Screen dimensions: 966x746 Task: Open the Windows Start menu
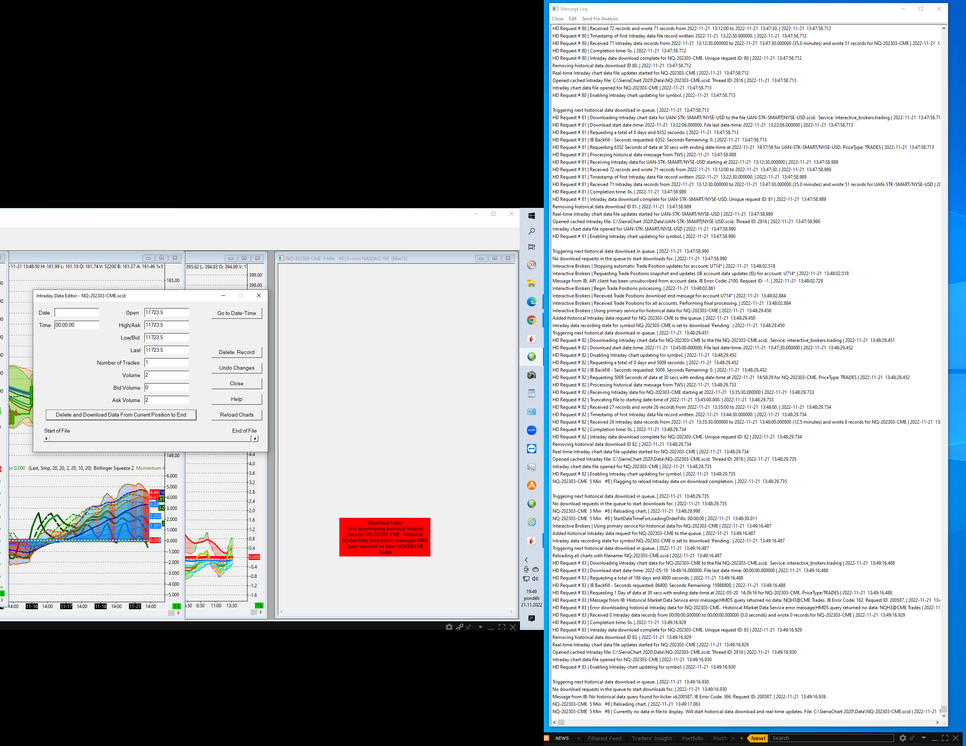click(x=532, y=216)
